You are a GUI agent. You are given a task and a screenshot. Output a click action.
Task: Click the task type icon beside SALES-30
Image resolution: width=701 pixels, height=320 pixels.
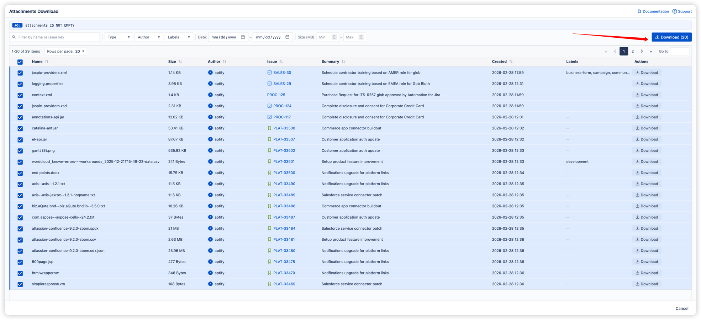269,73
